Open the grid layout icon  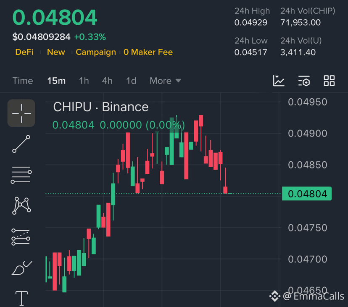coord(329,81)
